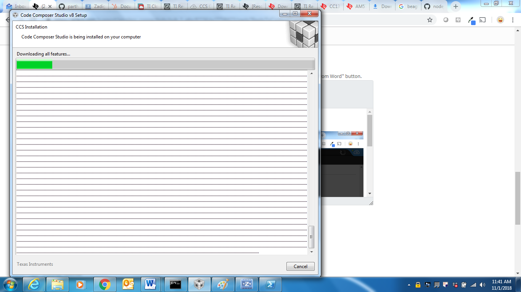Switch to the GitHub 'parth' Chrome tab
521x292 pixels.
(x=69, y=6)
